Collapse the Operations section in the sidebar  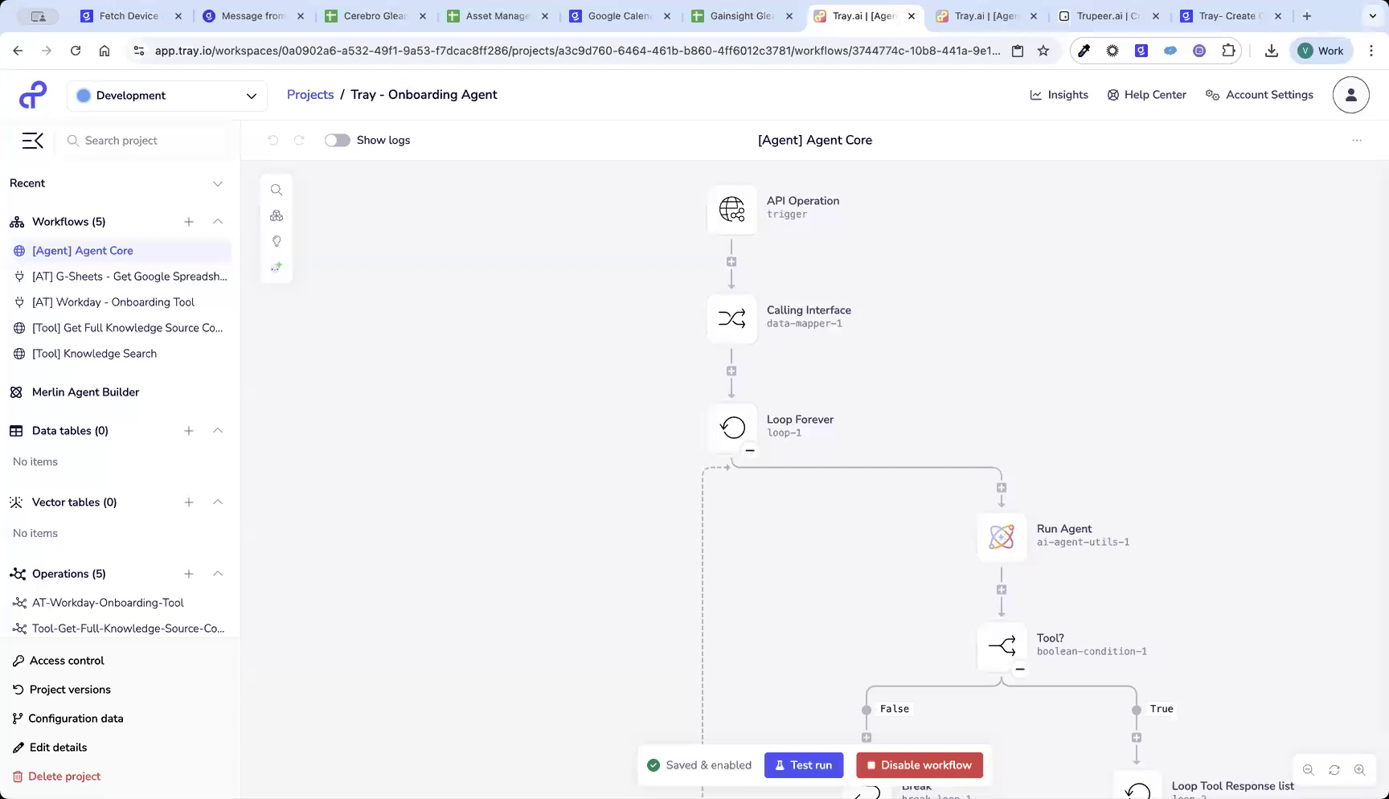[218, 573]
